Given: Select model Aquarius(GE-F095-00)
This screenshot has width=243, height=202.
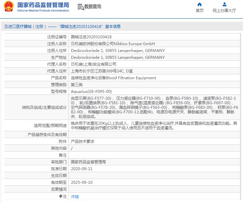Looking at the screenshot, I should [91, 92].
